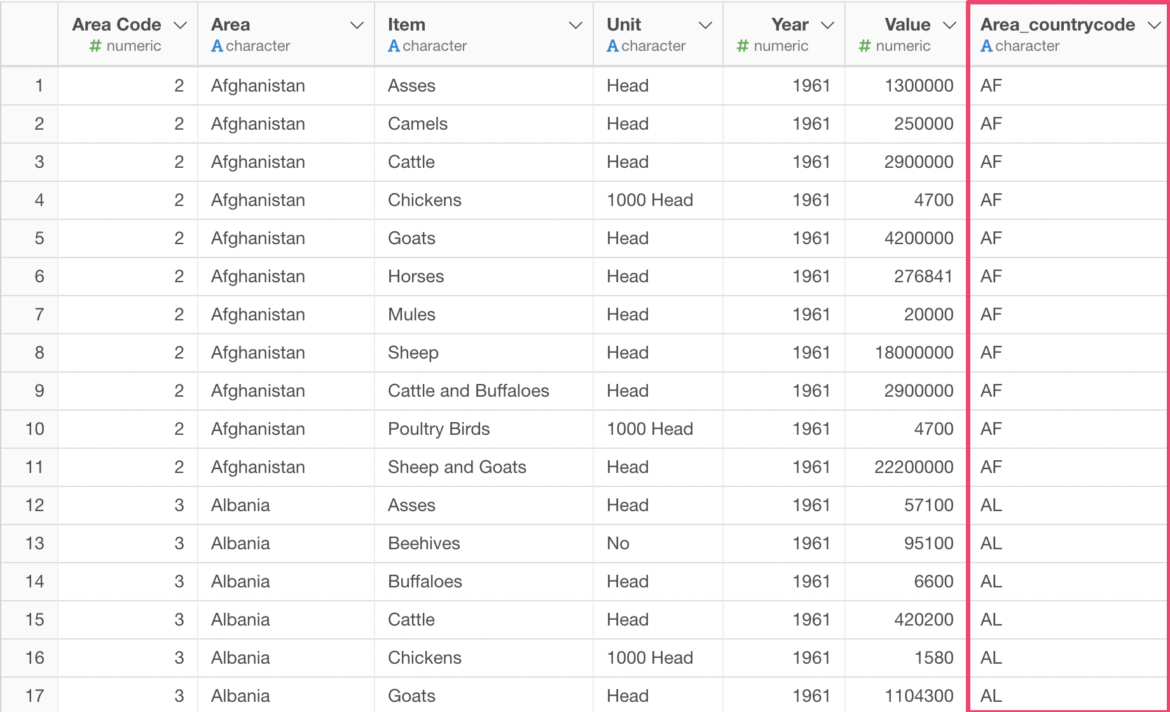
Task: Click the character type icon under Area
Action: click(217, 46)
